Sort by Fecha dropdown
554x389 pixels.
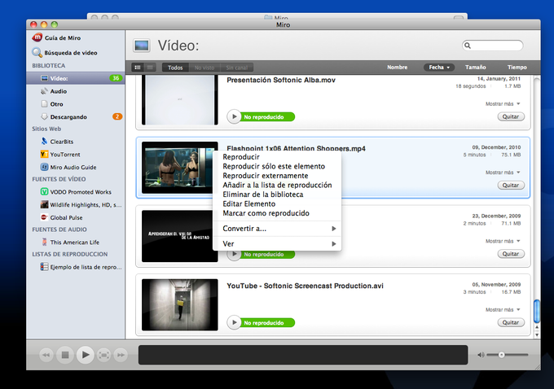pyautogui.click(x=439, y=67)
